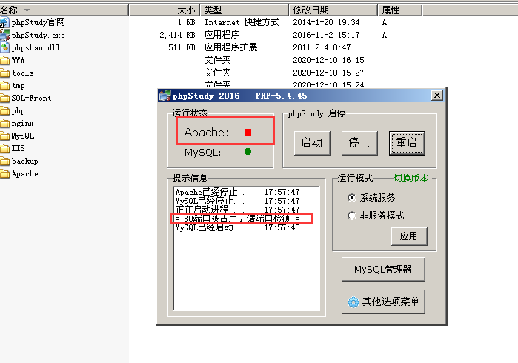The image size is (518, 363).
Task: Click the 应用 button
Action: [409, 236]
